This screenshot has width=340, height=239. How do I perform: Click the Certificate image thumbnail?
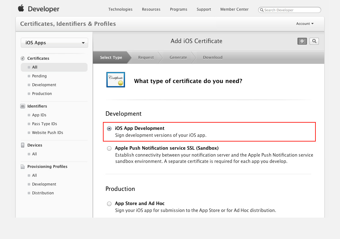[x=116, y=80]
